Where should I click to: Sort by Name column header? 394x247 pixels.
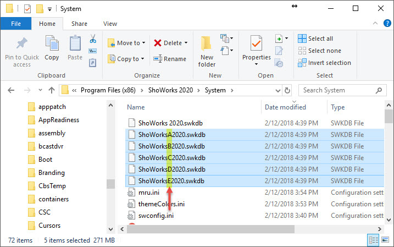coord(136,107)
